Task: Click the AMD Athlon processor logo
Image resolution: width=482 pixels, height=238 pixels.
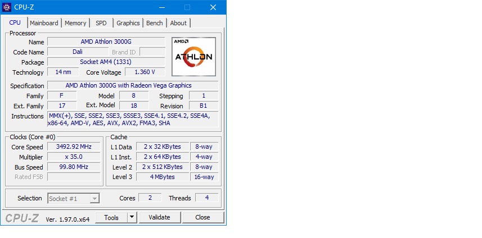Action: pyautogui.click(x=193, y=57)
